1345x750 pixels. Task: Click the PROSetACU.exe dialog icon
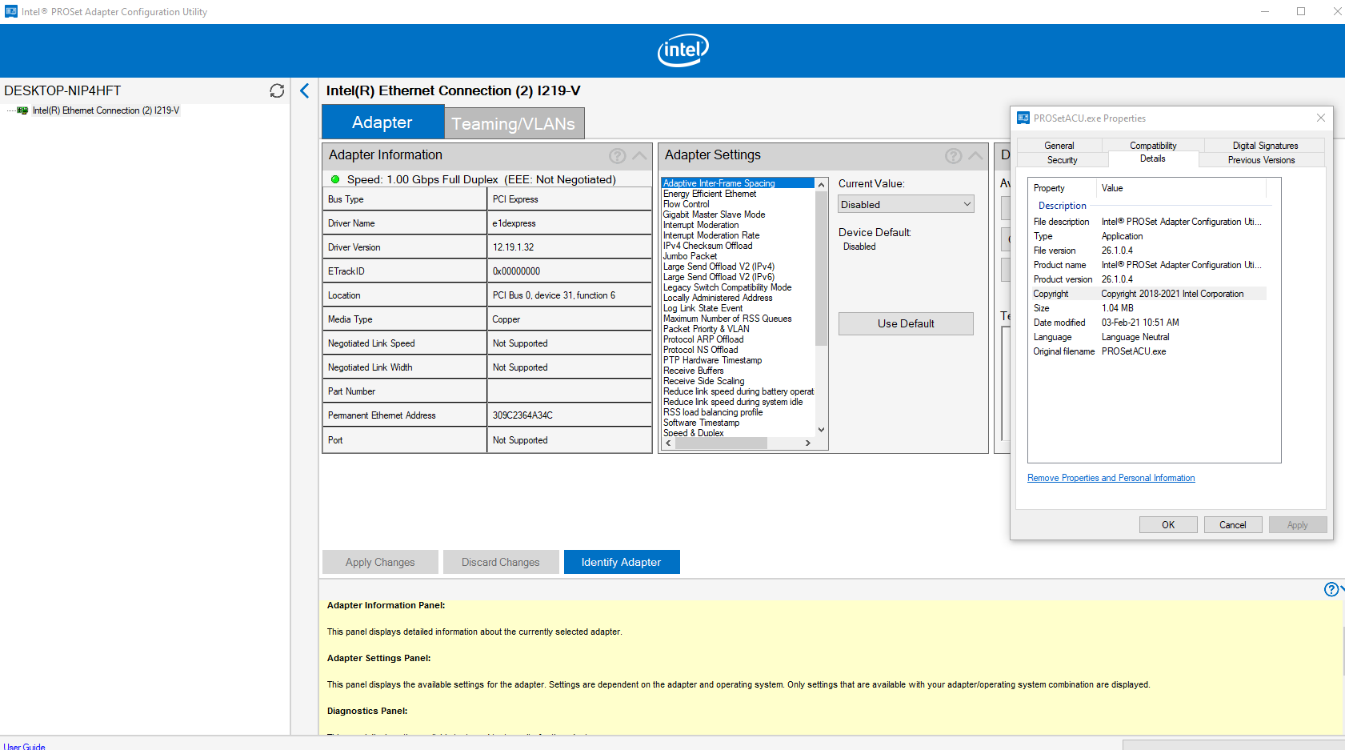tap(1023, 118)
